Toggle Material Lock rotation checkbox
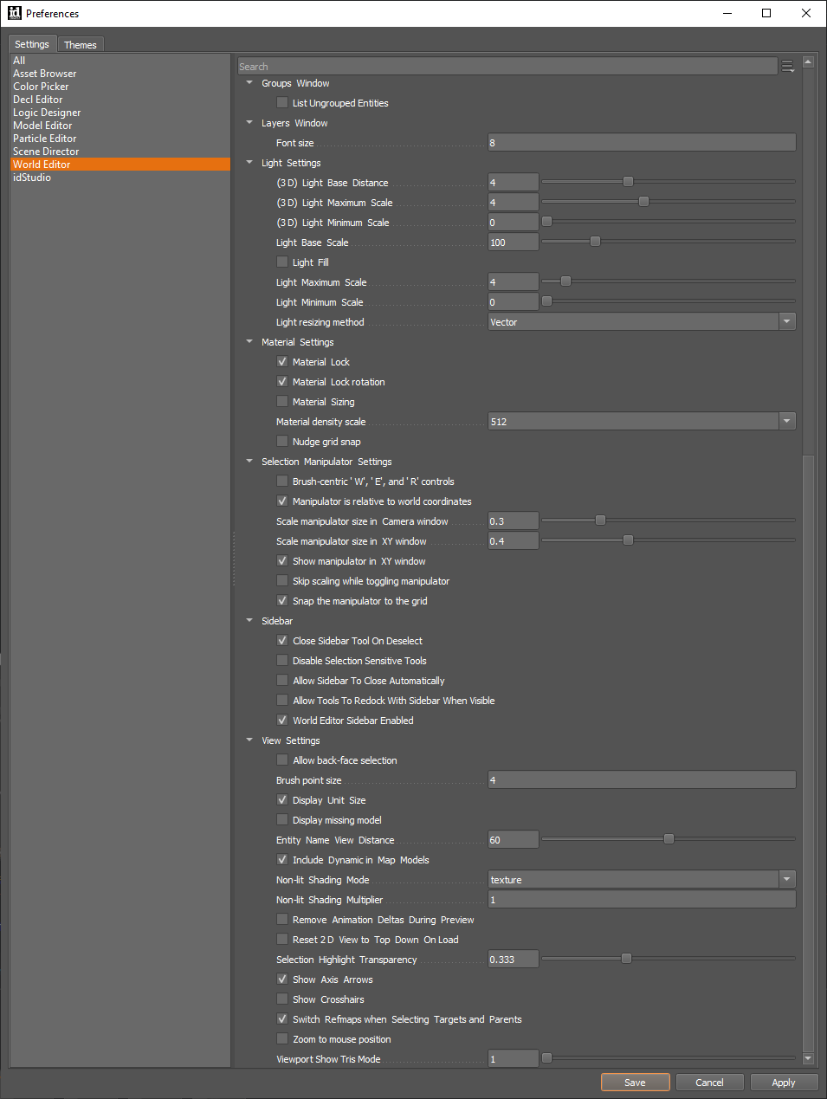This screenshot has width=827, height=1099. point(282,381)
